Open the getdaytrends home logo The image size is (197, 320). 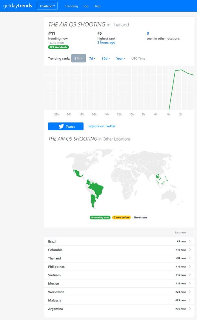click(18, 6)
